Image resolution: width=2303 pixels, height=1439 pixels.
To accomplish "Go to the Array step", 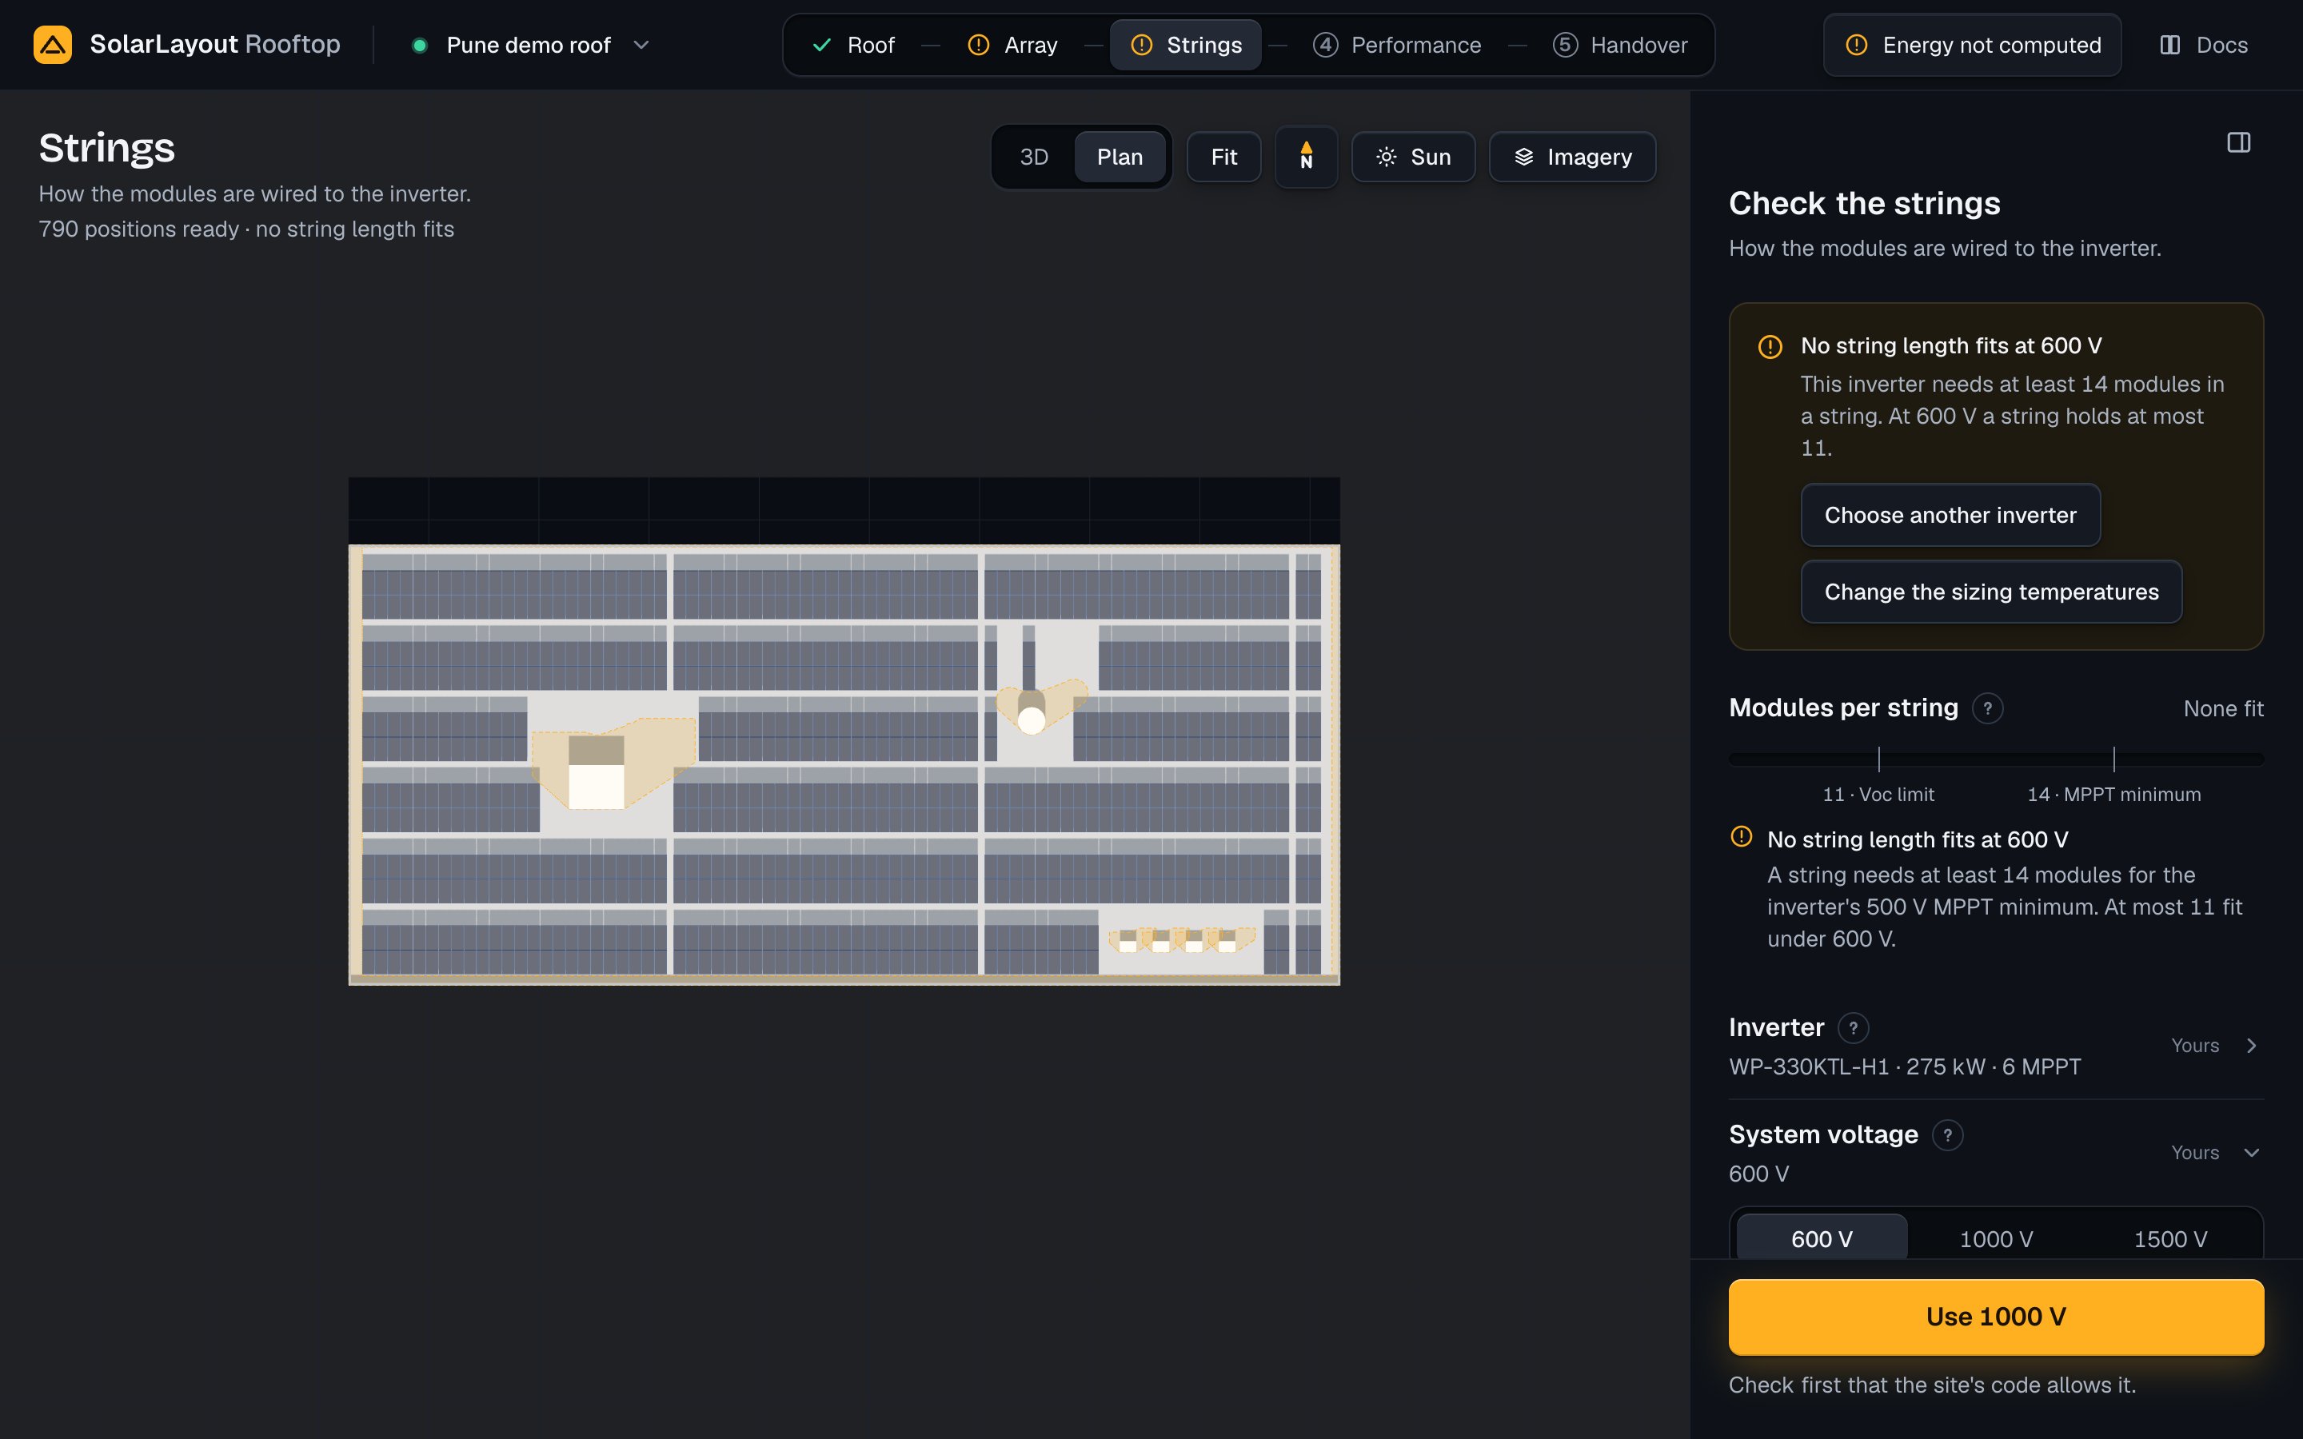I will 1012,45.
